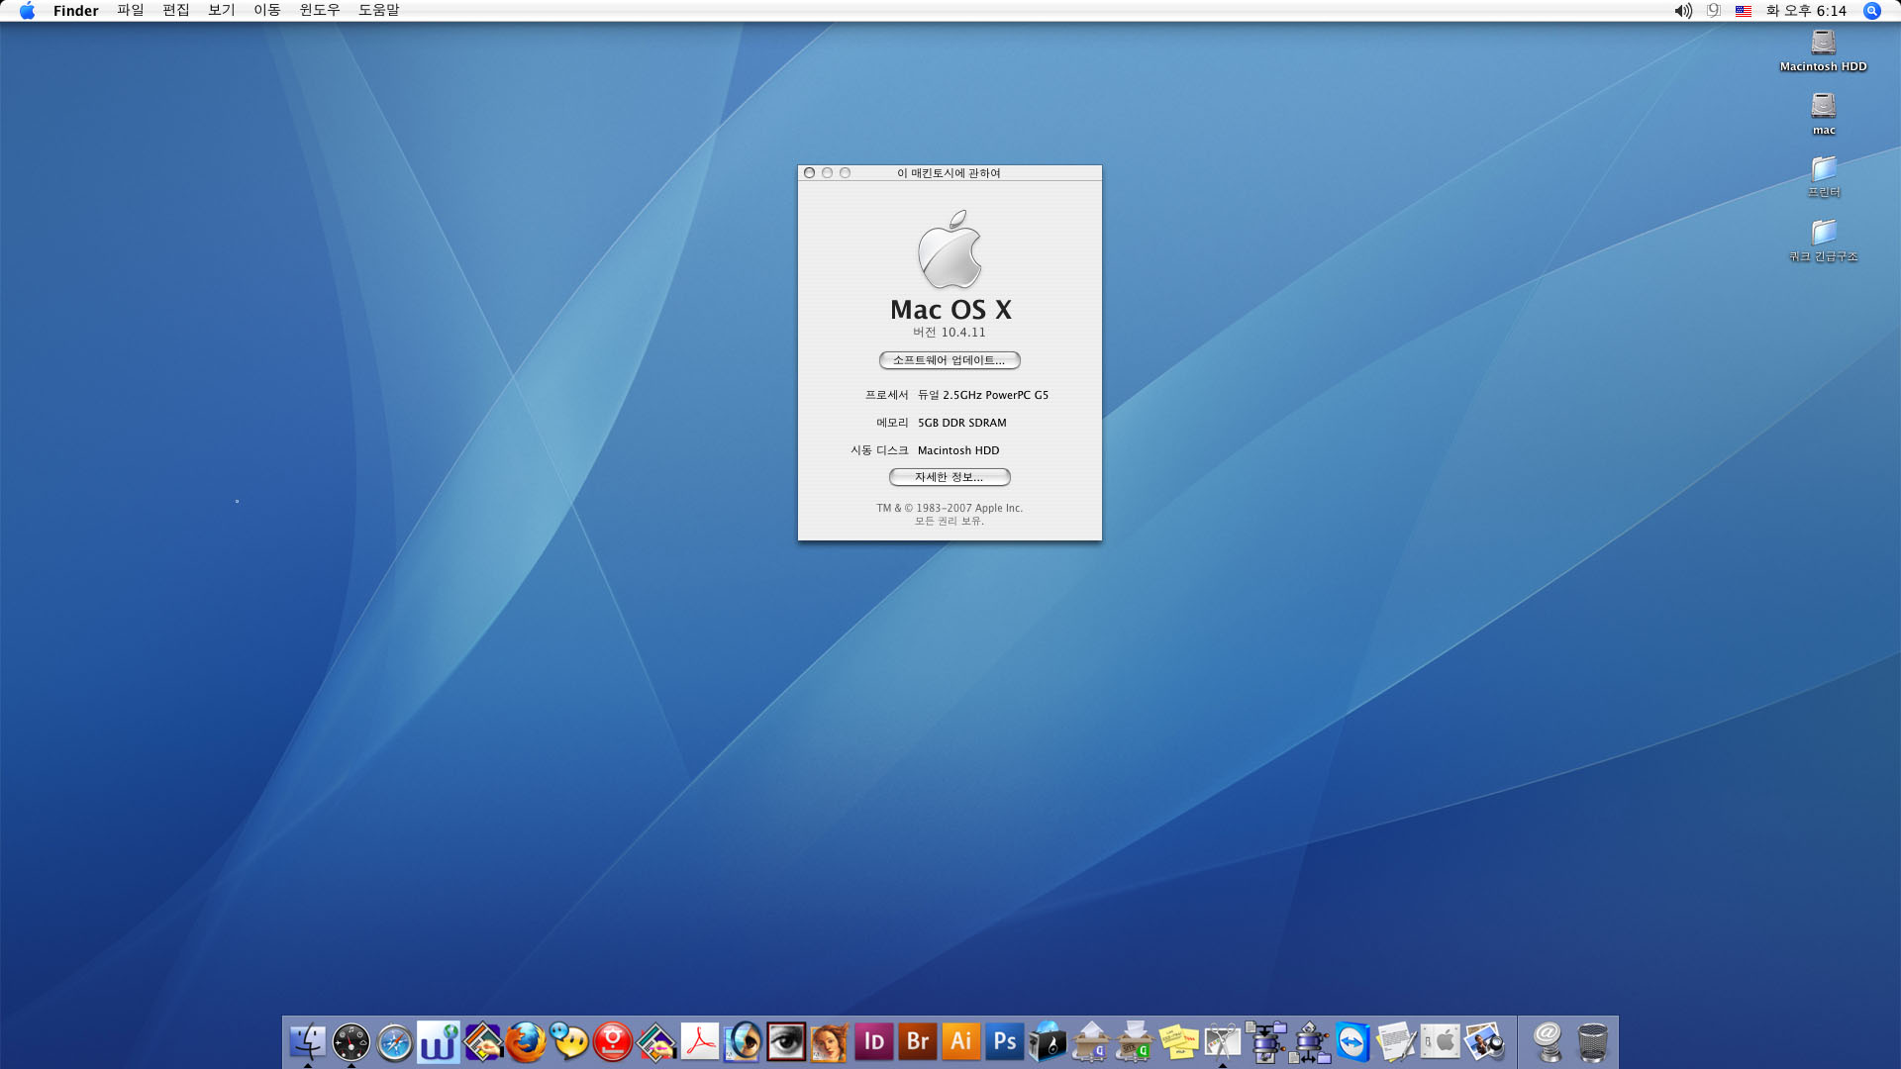This screenshot has width=1901, height=1069.
Task: Open the Trash in the Dock
Action: [1592, 1042]
